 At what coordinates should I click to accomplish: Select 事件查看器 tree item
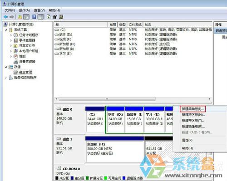click(x=27, y=40)
